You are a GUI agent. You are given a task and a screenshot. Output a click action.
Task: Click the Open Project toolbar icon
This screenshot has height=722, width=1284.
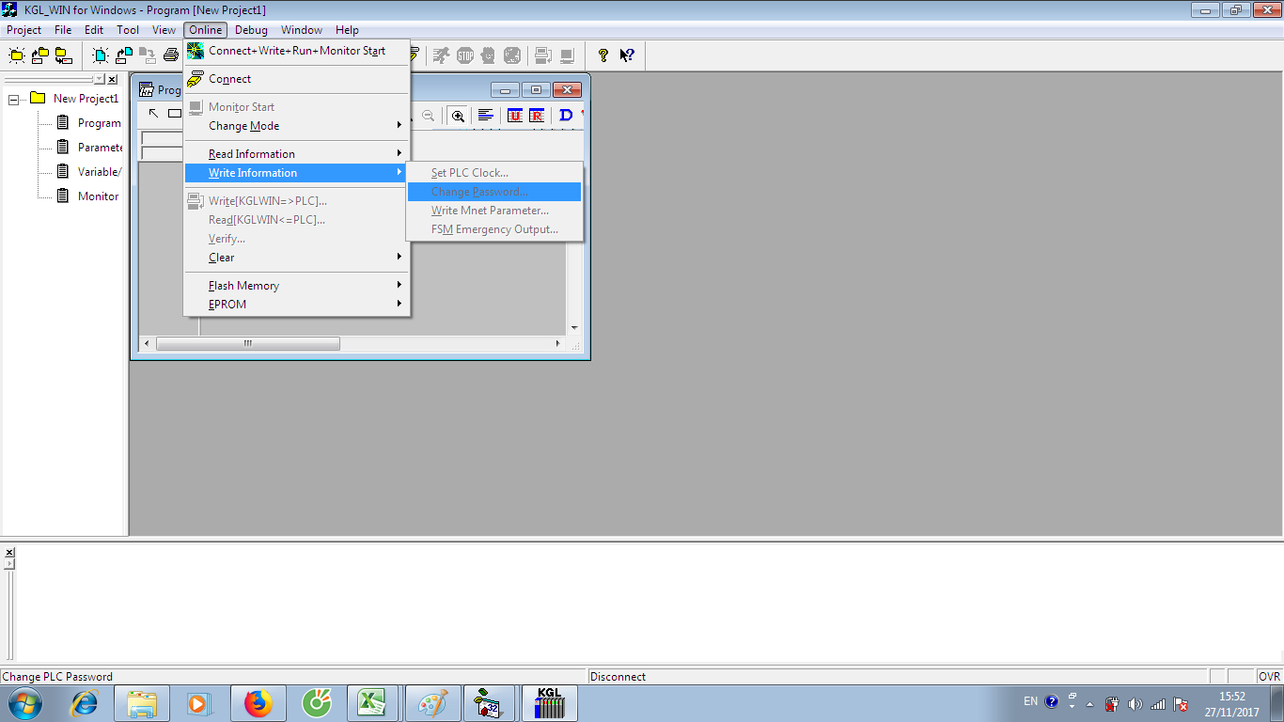click(40, 55)
